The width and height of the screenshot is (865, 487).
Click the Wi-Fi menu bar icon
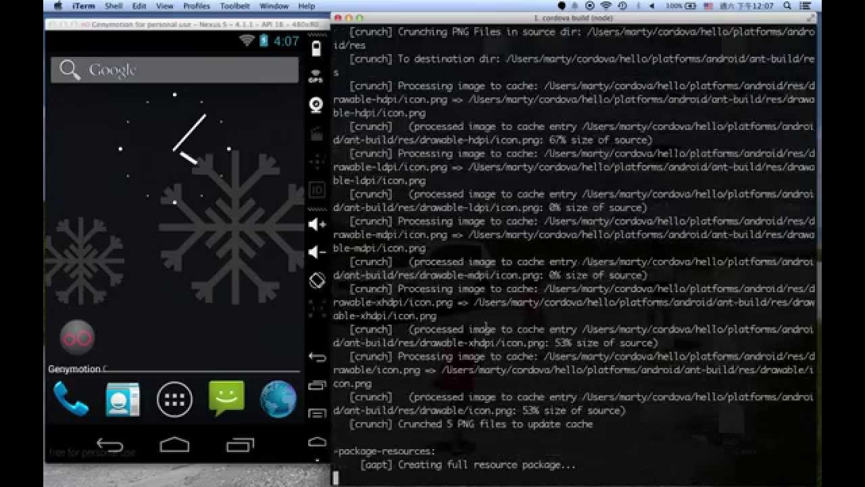point(606,6)
